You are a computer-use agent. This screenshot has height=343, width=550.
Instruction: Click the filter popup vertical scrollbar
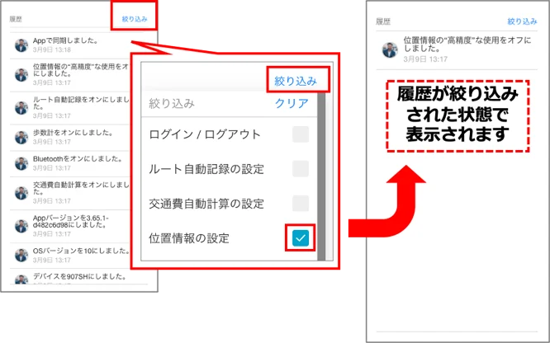[x=321, y=177]
